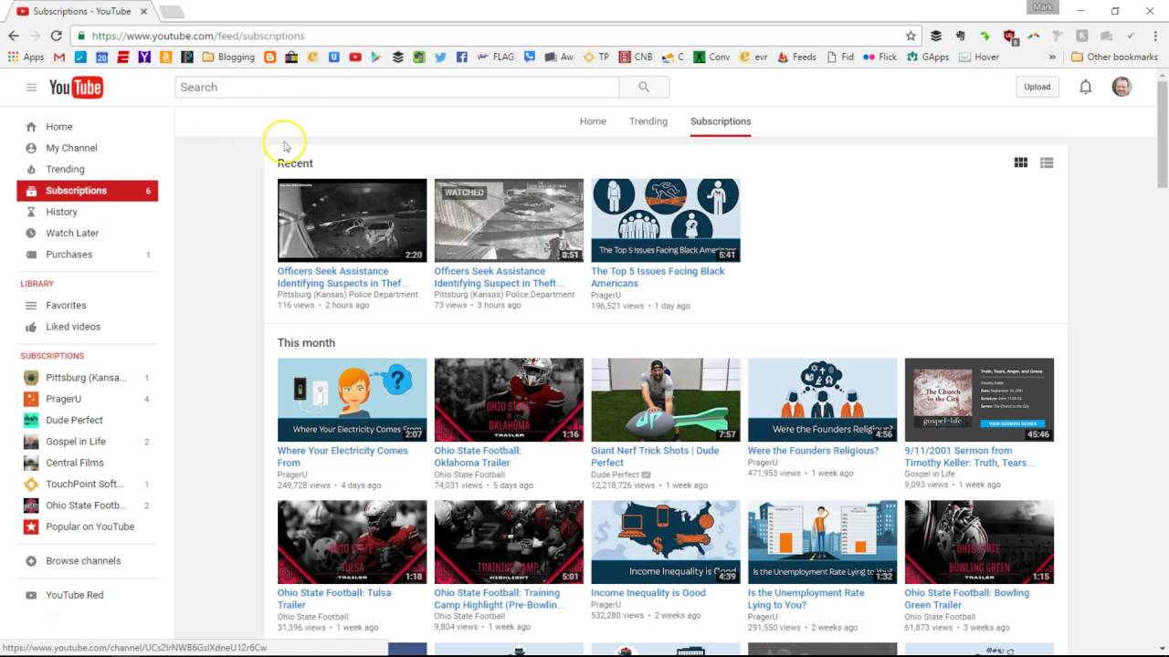Open the Blogger bookmark icon
Screen dimensions: 1169x657
[269, 57]
